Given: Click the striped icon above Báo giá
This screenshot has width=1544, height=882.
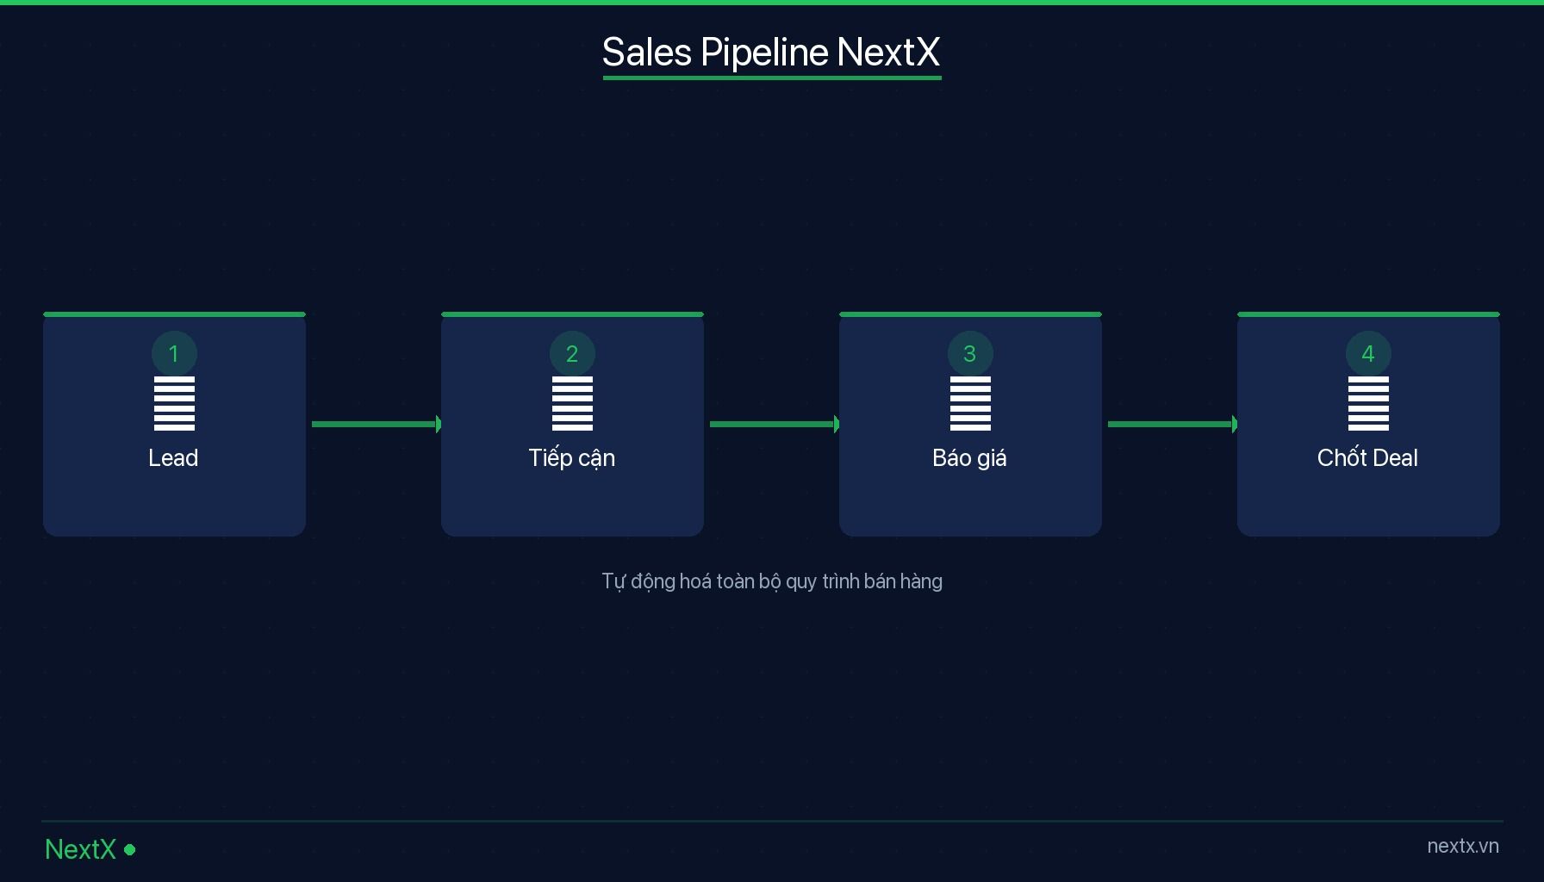Looking at the screenshot, I should pyautogui.click(x=970, y=403).
